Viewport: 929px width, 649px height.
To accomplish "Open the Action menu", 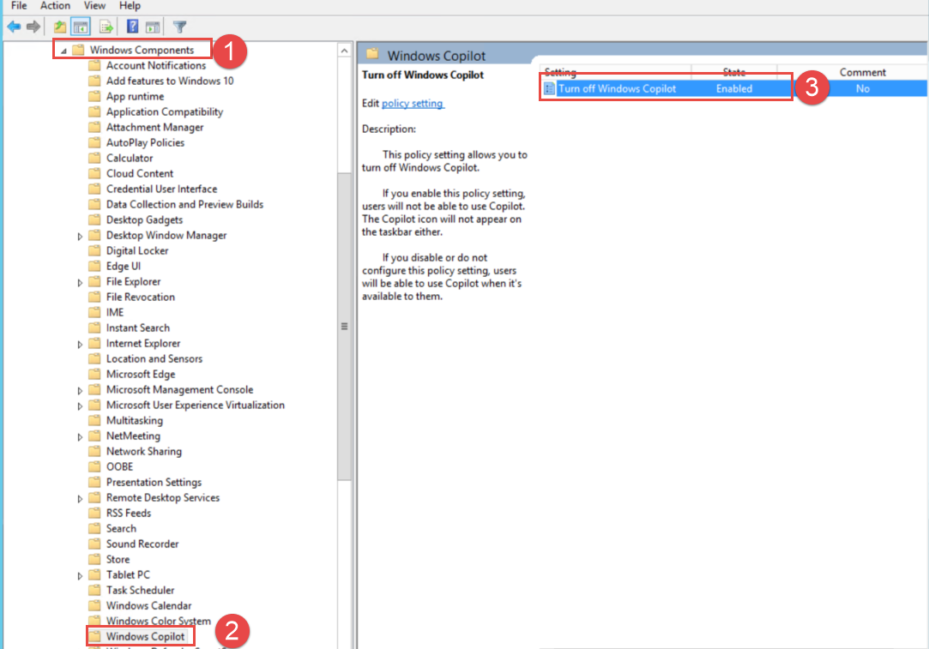I will (55, 6).
